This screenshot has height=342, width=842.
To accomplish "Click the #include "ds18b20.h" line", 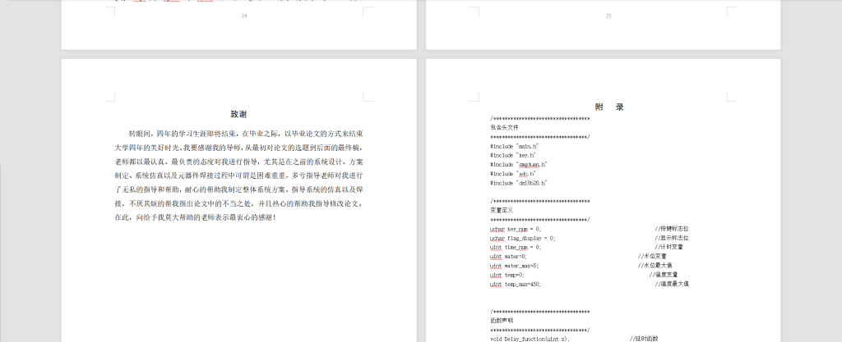I will (x=518, y=183).
